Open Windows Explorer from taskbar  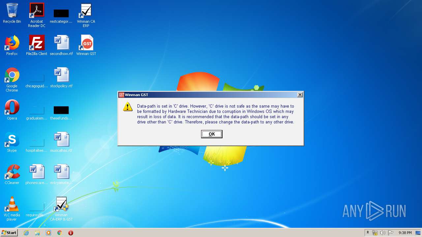pyautogui.click(x=37, y=233)
